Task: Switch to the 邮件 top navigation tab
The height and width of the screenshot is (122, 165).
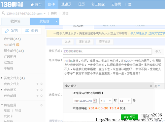Action: pyautogui.click(x=51, y=4)
